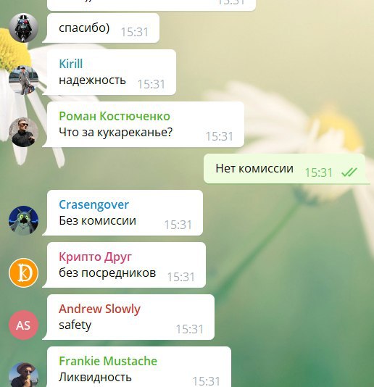Click the Frankie Mustache username
374x387 pixels.
click(108, 361)
